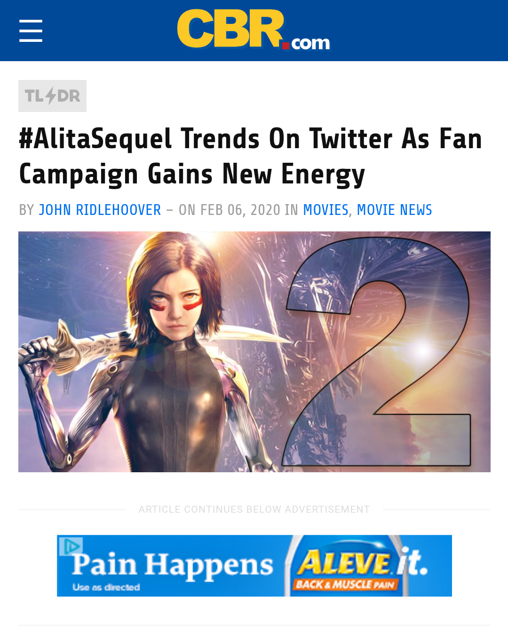Click the 'Article continues below advertisement' text
Viewport: 508px width, 635px height.
254,509
